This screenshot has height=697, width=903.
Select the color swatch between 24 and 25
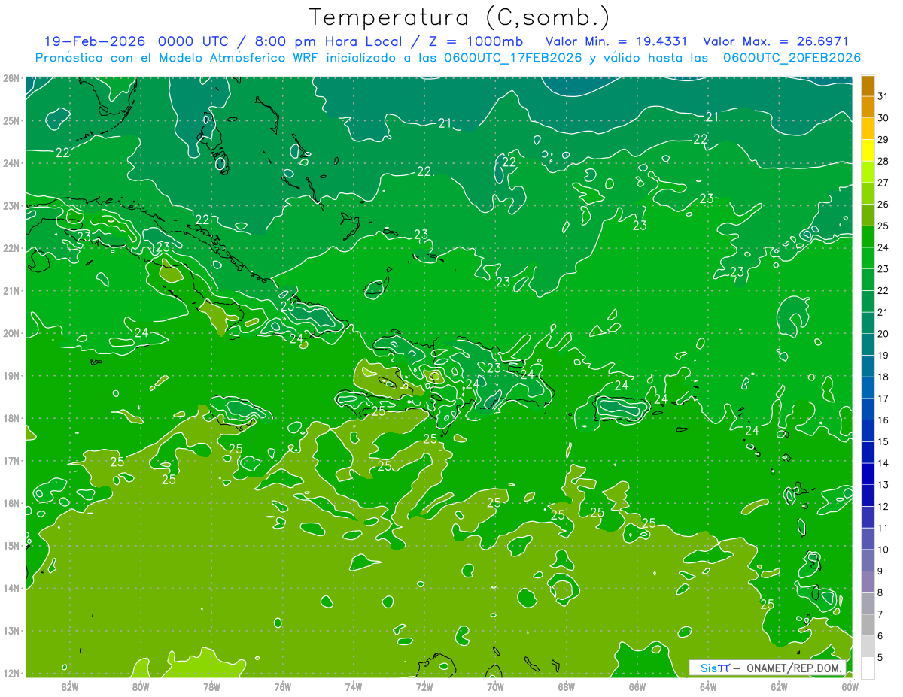(x=868, y=236)
